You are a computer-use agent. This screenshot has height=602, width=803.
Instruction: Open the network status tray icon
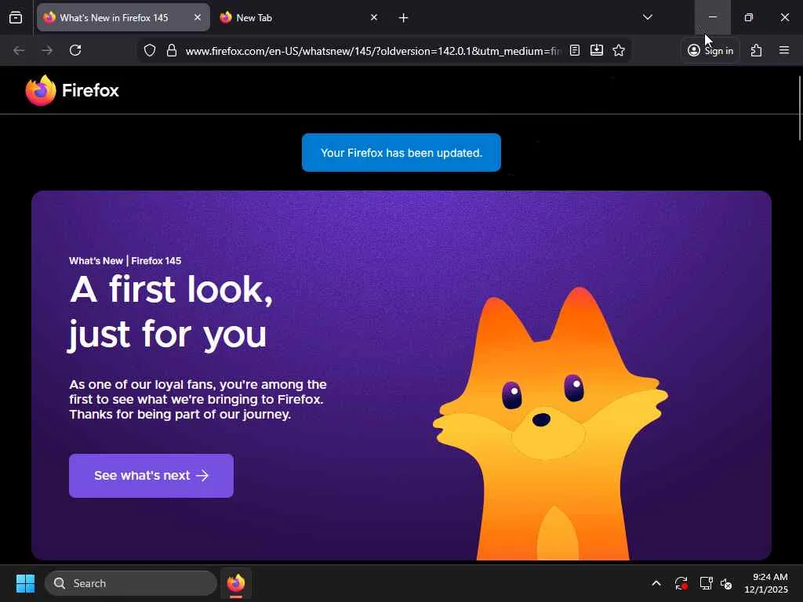(707, 583)
